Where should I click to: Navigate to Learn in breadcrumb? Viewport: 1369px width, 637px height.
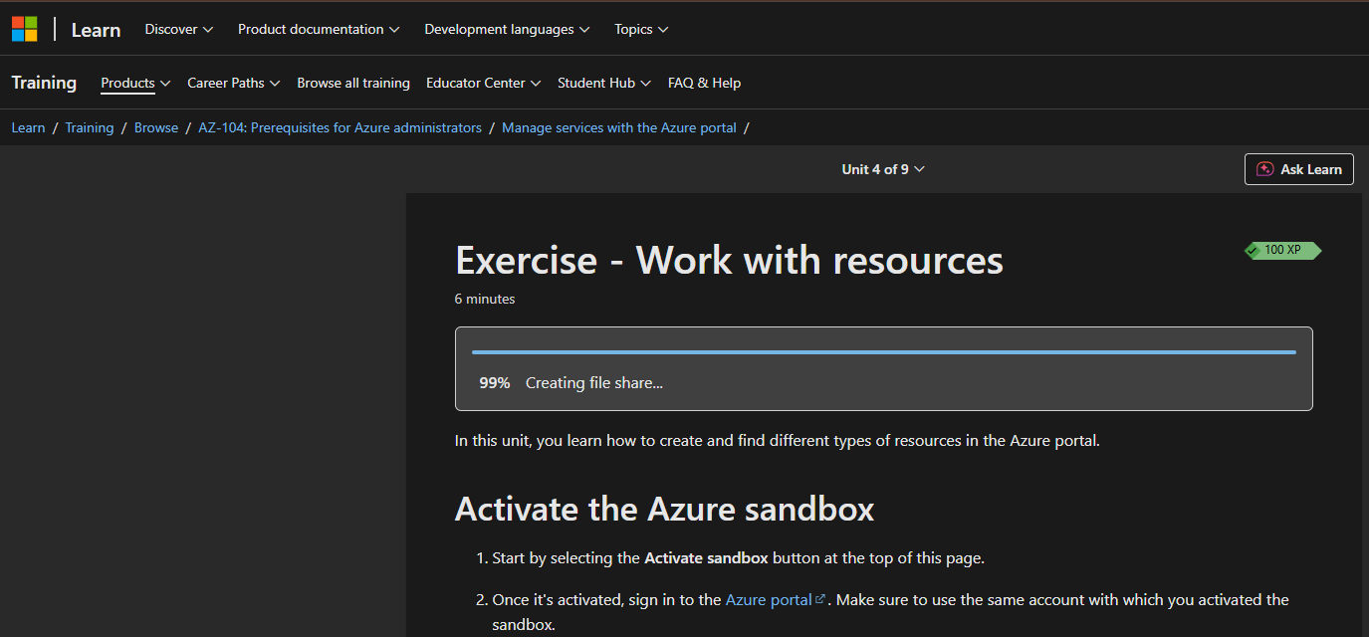28,127
